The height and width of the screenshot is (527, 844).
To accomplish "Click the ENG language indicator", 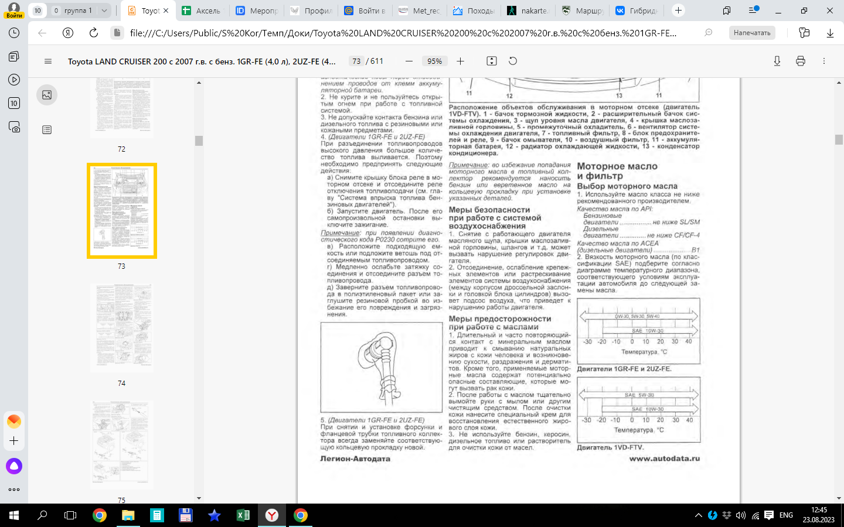I will click(x=786, y=515).
